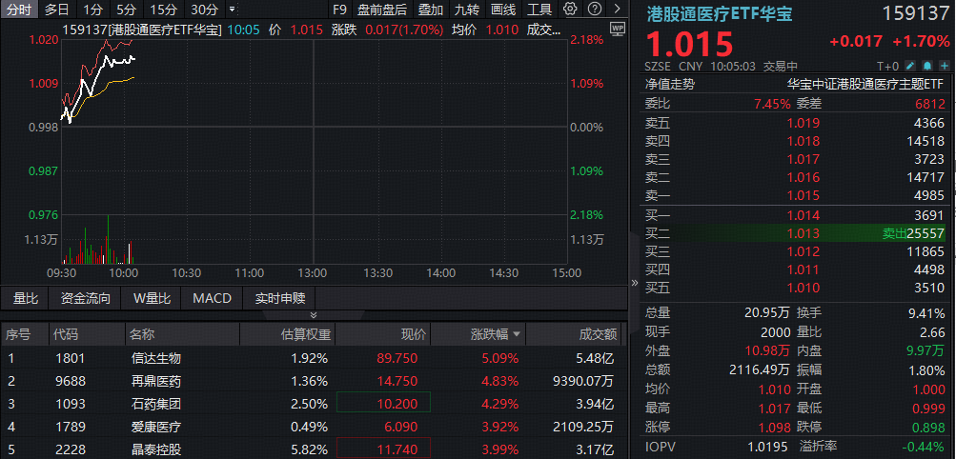Click the 卖一 price 1.015
This screenshot has width=956, height=459.
[x=803, y=195]
